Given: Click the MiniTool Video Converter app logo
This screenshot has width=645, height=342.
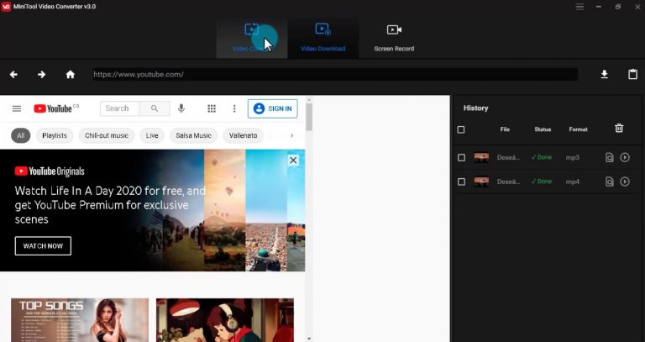Looking at the screenshot, I should pos(6,7).
